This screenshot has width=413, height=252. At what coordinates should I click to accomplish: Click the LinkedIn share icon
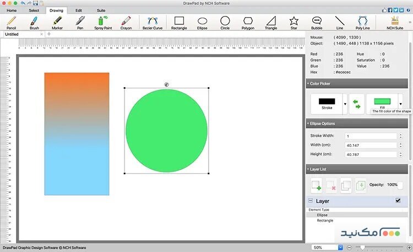pyautogui.click(x=401, y=10)
